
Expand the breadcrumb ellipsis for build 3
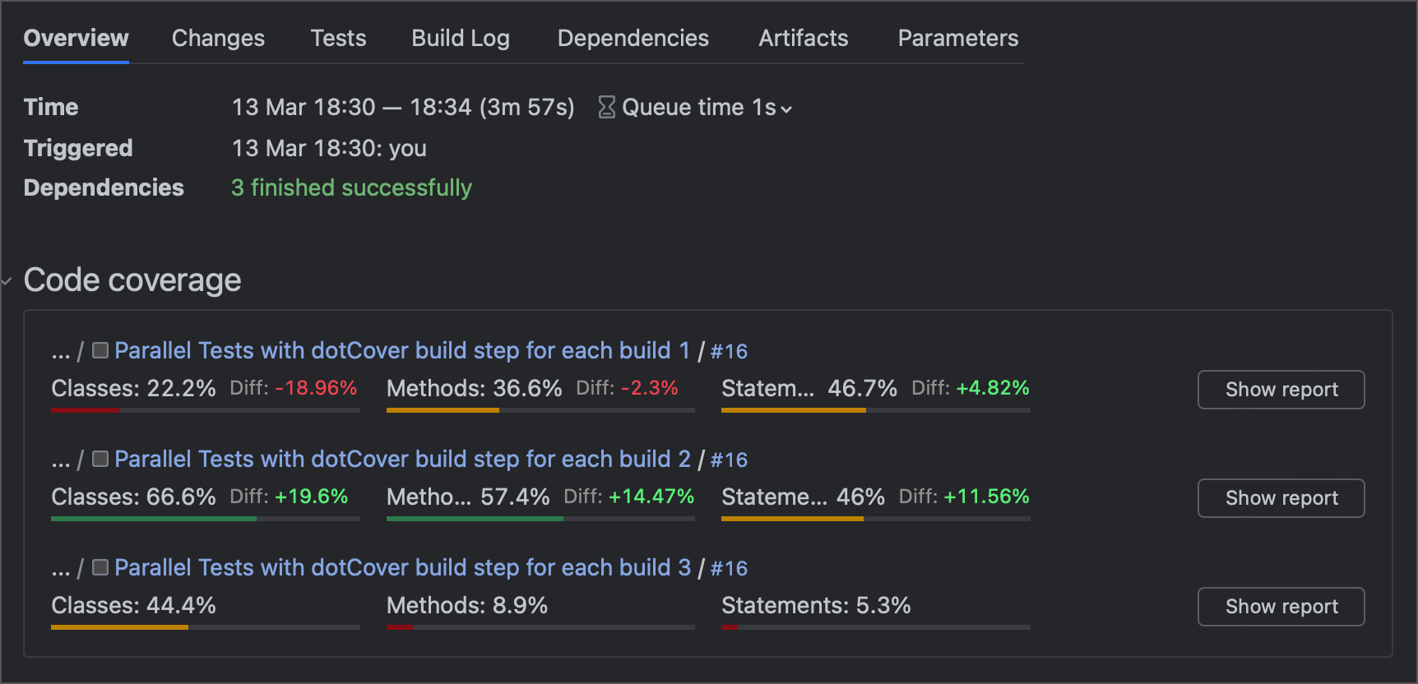click(x=60, y=569)
